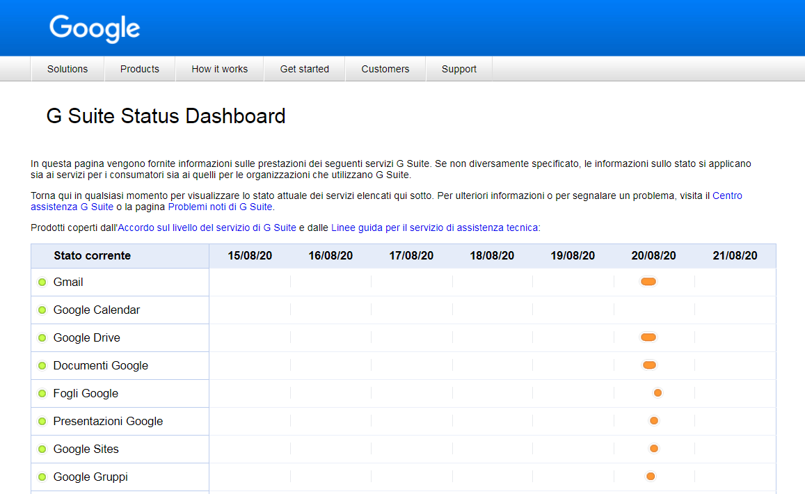The height and width of the screenshot is (494, 805).
Task: Click the green status dot next to Gmail
Action: coord(42,281)
